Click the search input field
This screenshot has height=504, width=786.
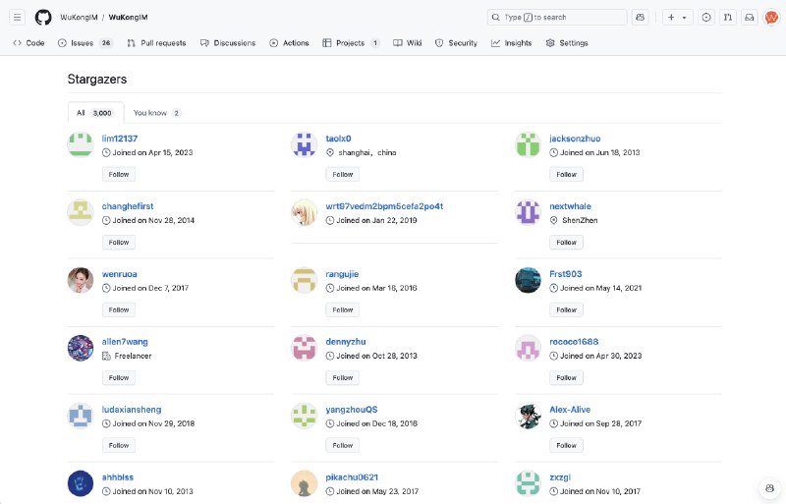pyautogui.click(x=557, y=17)
